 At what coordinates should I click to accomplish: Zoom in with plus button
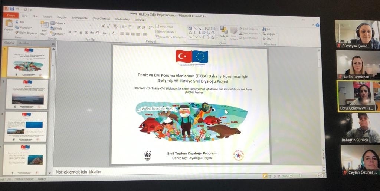pos(319,176)
